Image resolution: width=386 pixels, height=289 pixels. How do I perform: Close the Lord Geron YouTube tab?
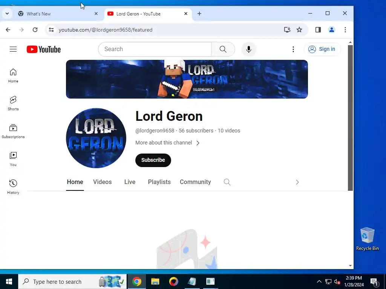point(185,14)
